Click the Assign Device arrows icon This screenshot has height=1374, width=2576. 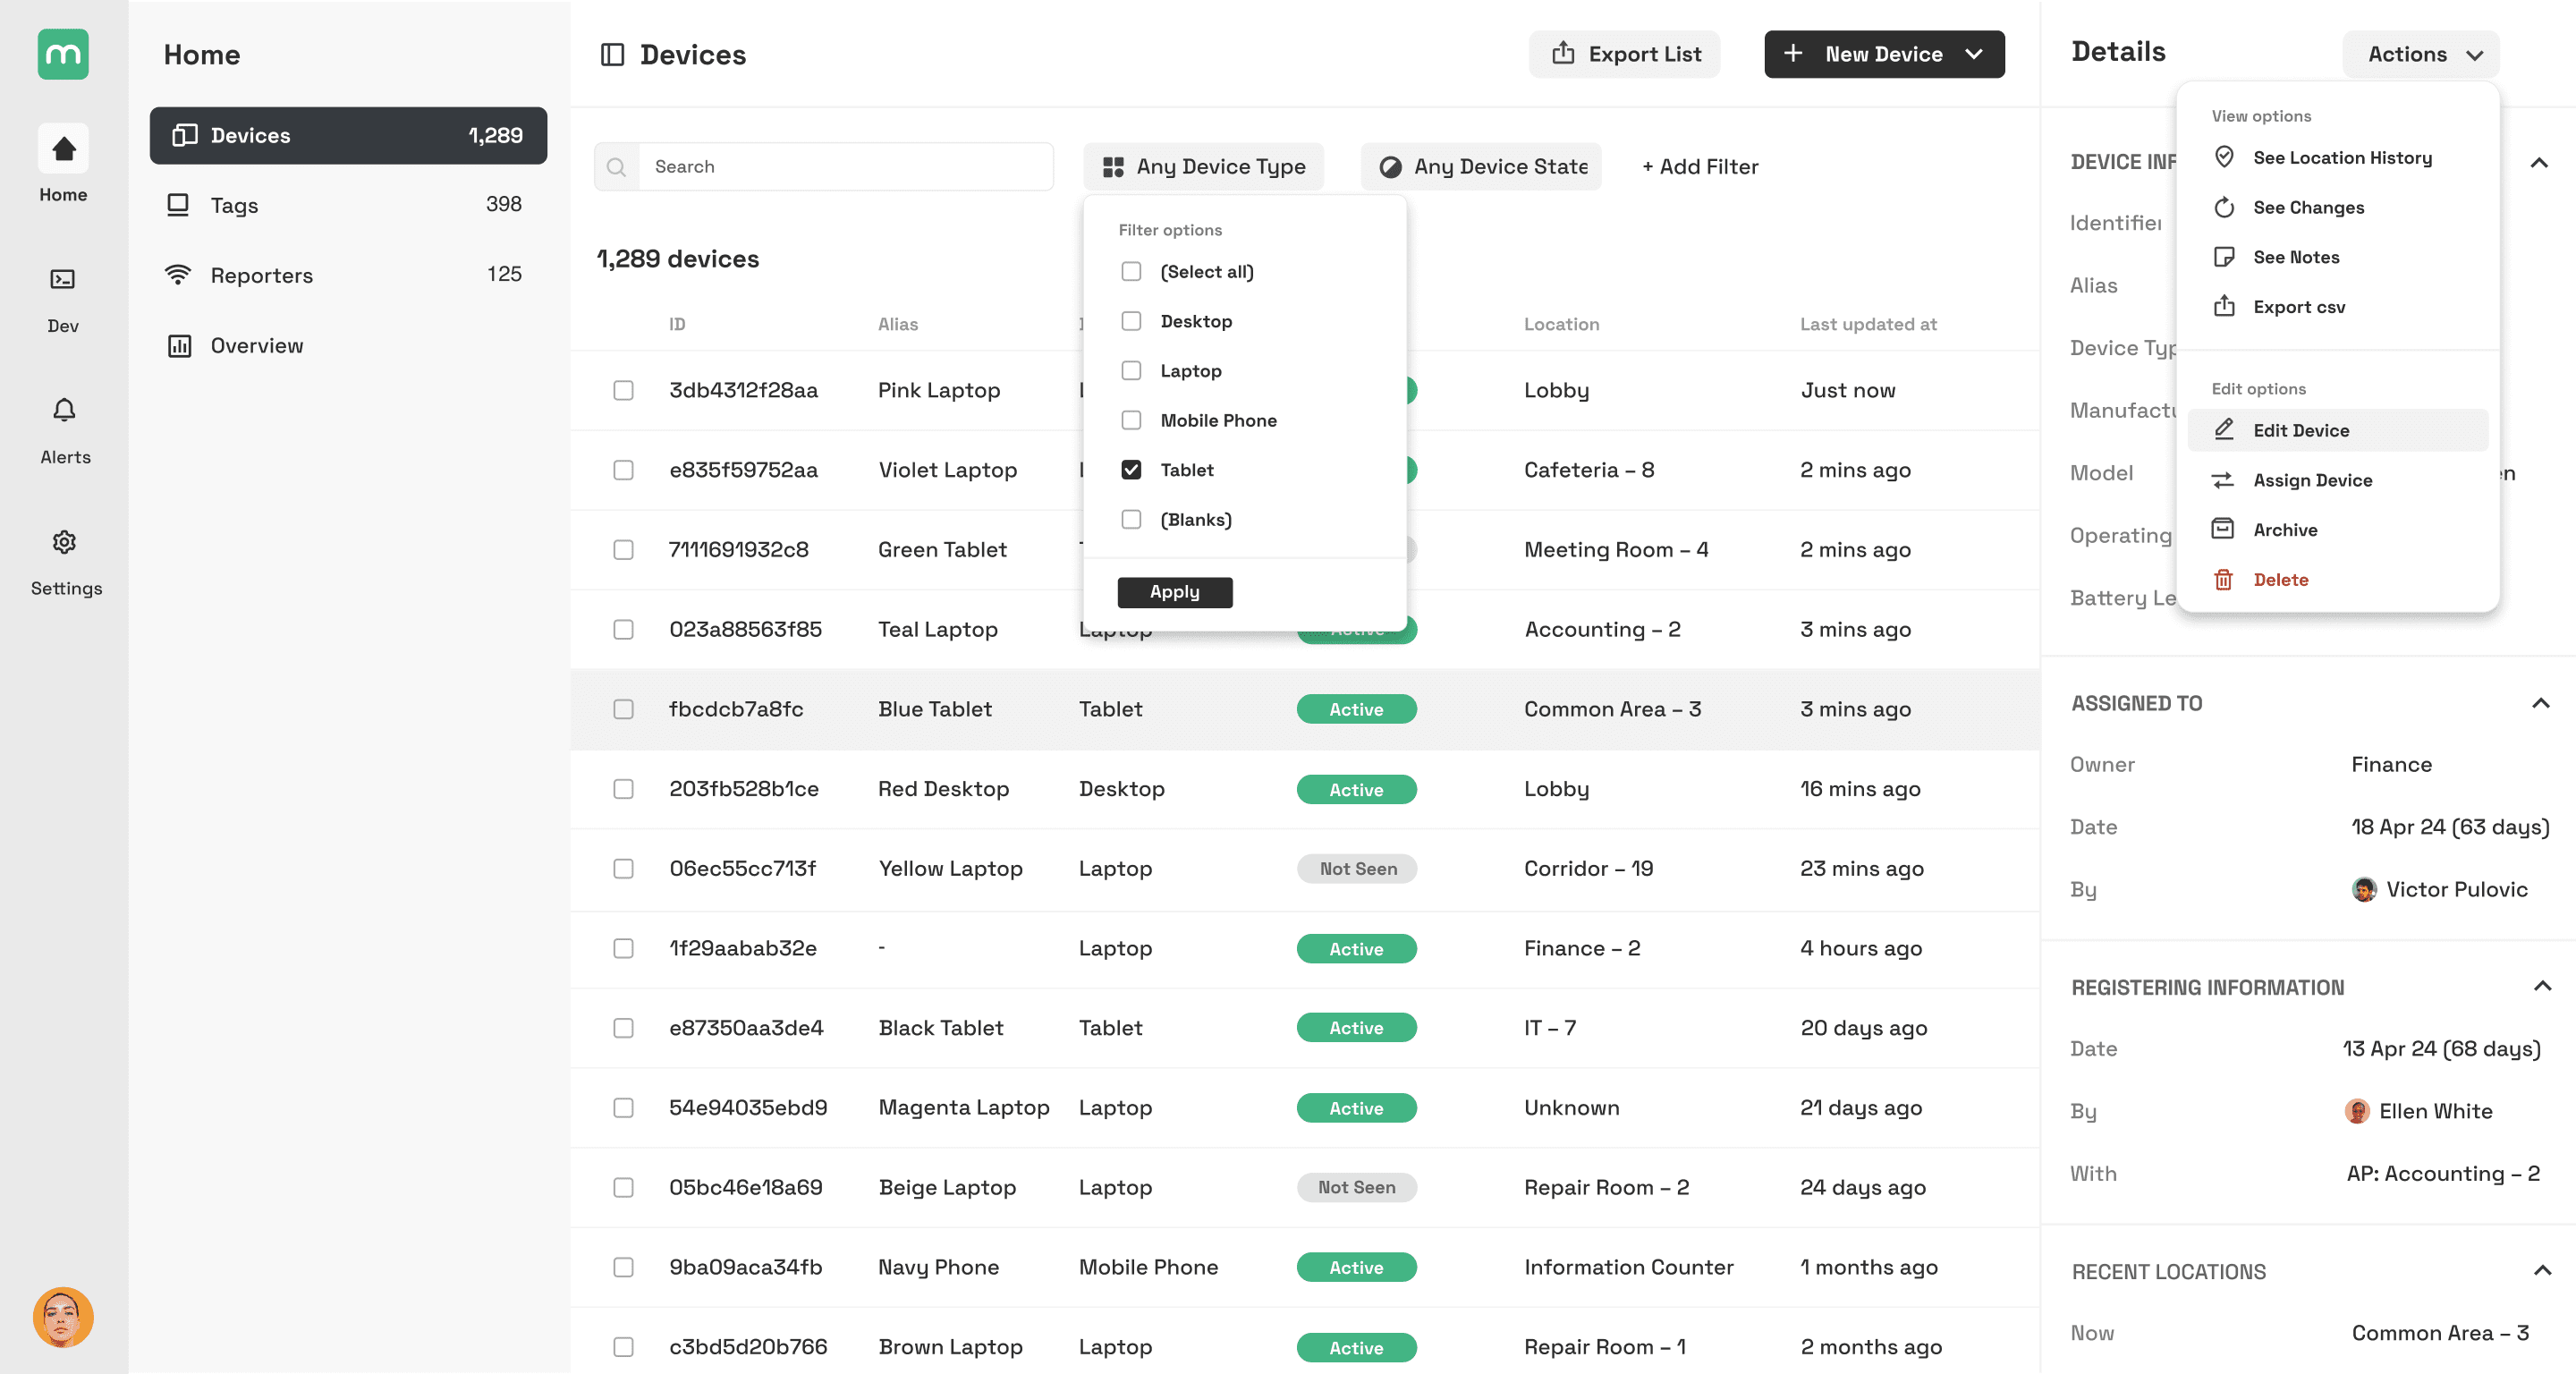click(2223, 480)
